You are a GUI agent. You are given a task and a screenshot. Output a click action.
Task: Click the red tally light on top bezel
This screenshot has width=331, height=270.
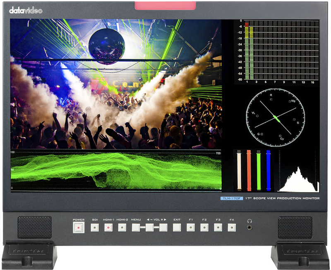point(165,5)
